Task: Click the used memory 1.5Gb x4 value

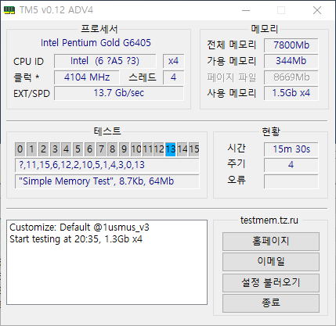Action: click(291, 93)
